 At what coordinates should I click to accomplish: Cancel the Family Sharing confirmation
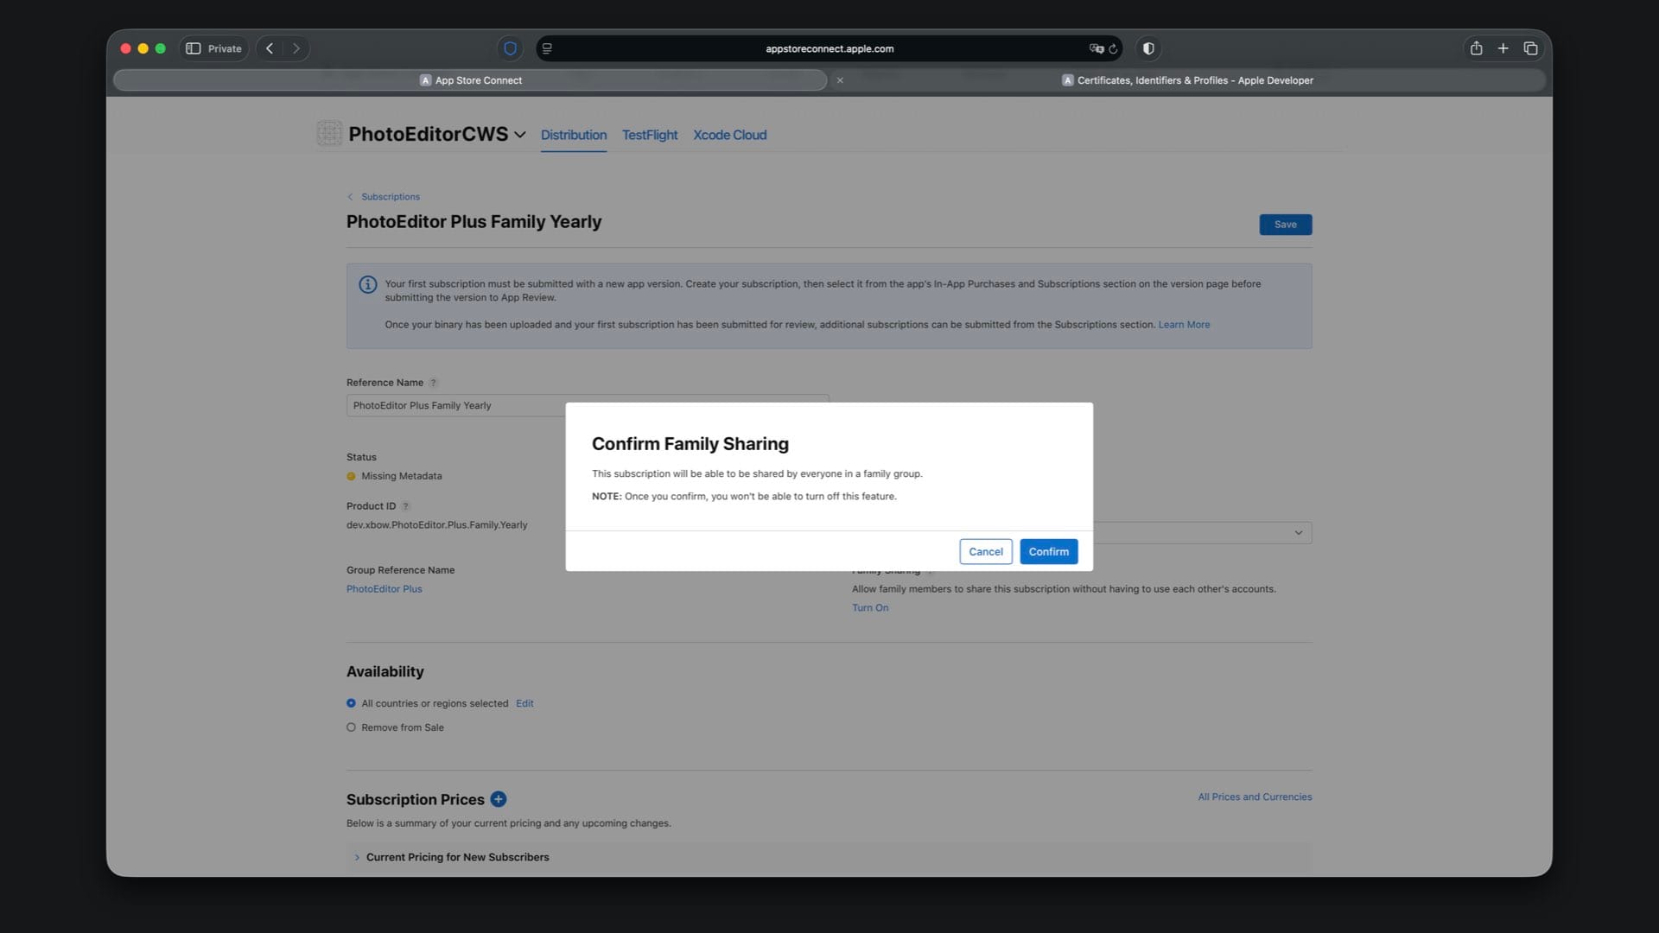[x=985, y=551]
